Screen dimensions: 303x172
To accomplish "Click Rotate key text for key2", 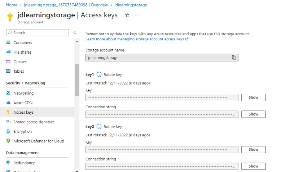I will click(113, 127).
